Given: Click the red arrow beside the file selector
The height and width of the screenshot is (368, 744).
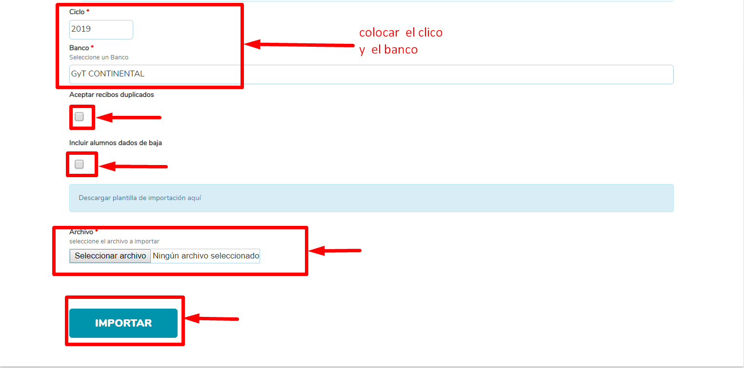Looking at the screenshot, I should click(x=336, y=251).
